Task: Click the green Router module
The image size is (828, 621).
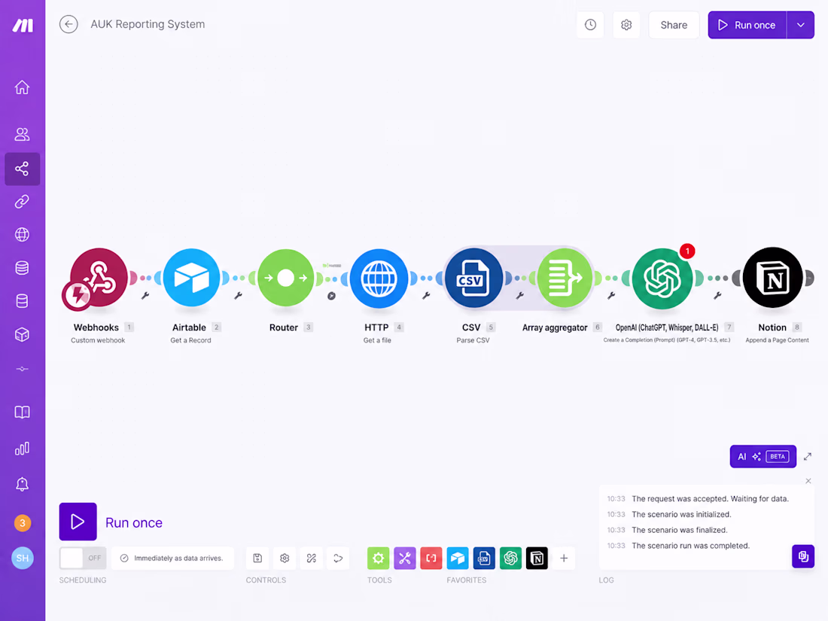Action: pos(285,278)
